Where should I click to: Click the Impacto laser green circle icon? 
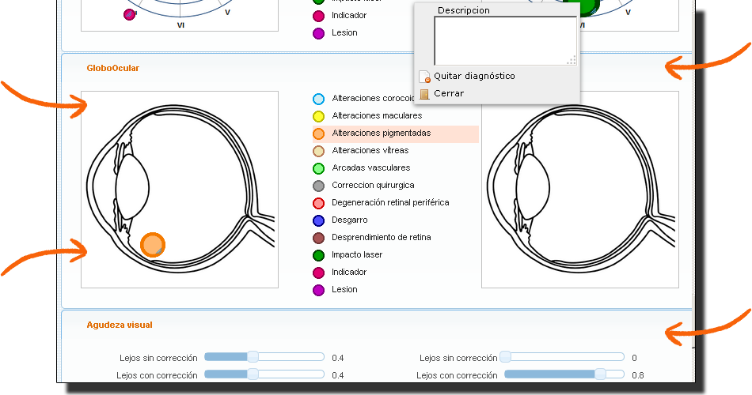tap(318, 255)
